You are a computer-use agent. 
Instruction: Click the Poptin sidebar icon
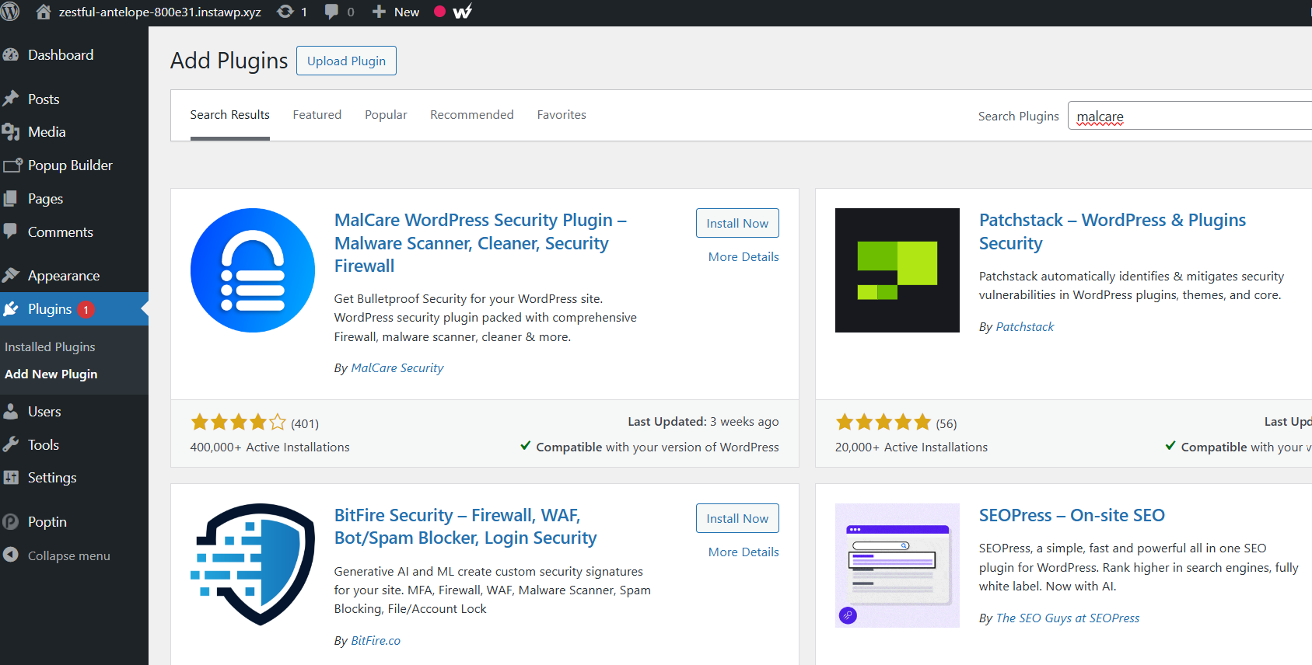[11, 522]
